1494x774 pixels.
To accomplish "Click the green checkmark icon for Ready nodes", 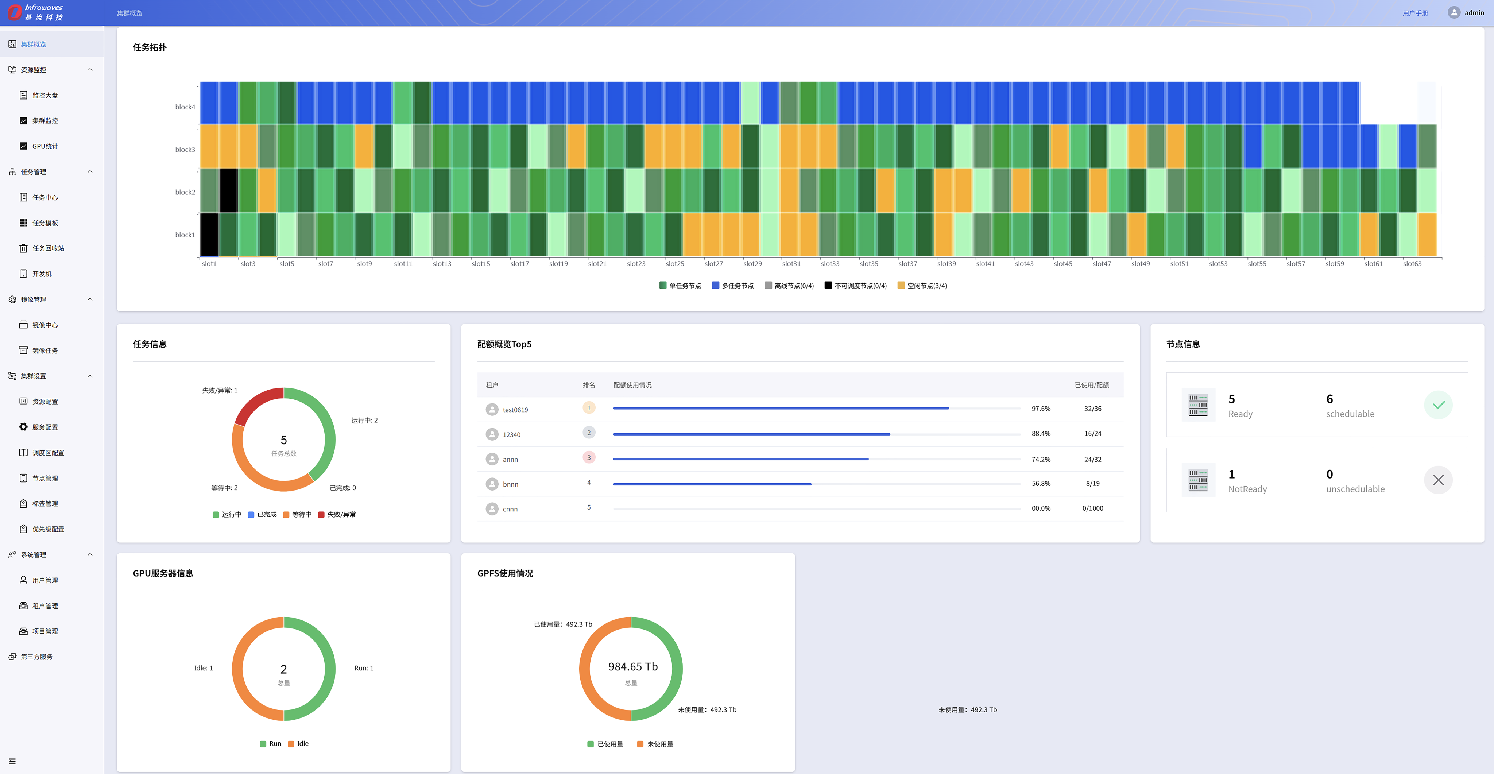I will tap(1438, 405).
